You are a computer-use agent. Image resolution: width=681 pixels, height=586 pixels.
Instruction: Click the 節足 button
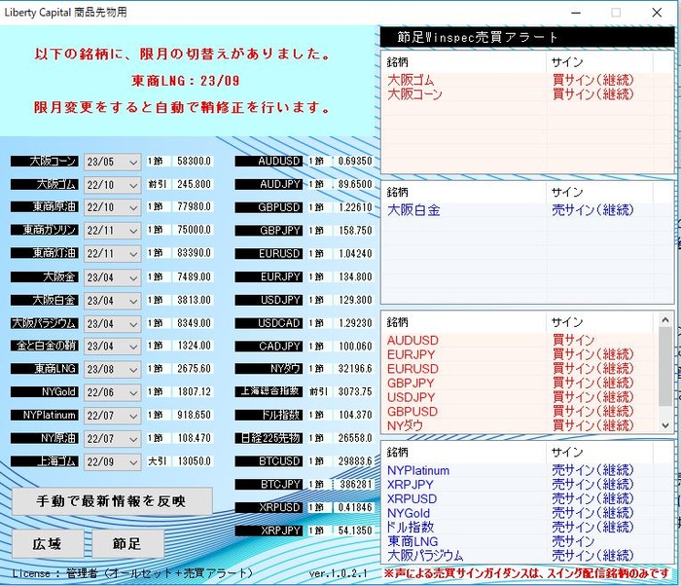pyautogui.click(x=127, y=543)
